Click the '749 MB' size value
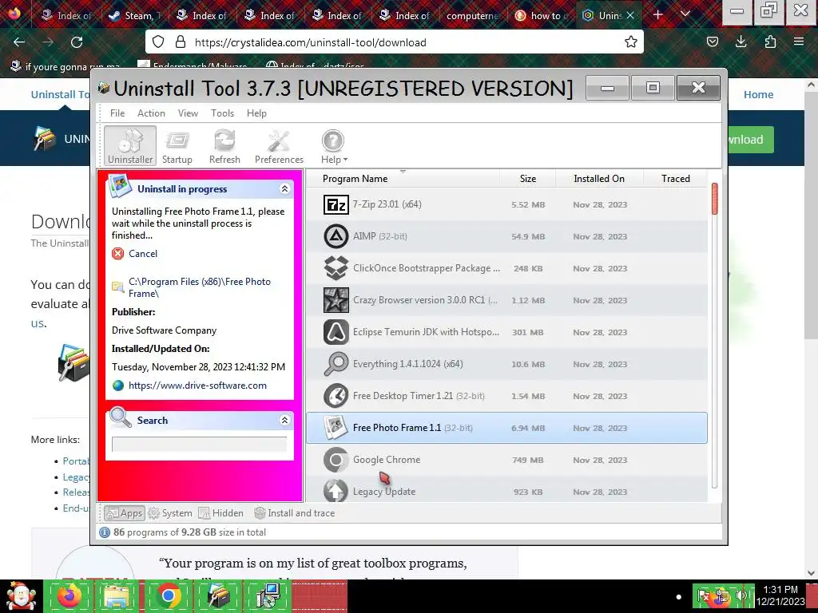Viewport: 818px width, 613px height. click(x=527, y=461)
